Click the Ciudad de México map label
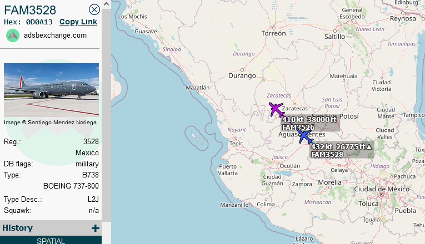 (382, 189)
